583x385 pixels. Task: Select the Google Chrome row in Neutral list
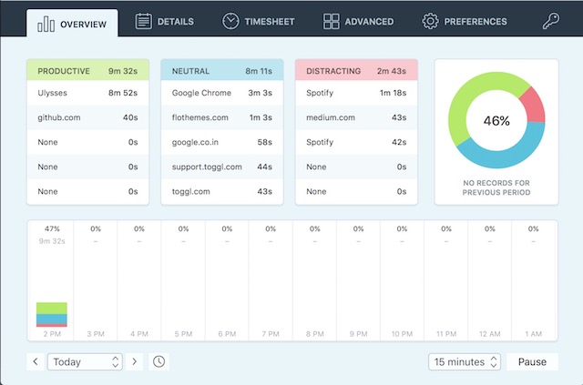coord(221,92)
